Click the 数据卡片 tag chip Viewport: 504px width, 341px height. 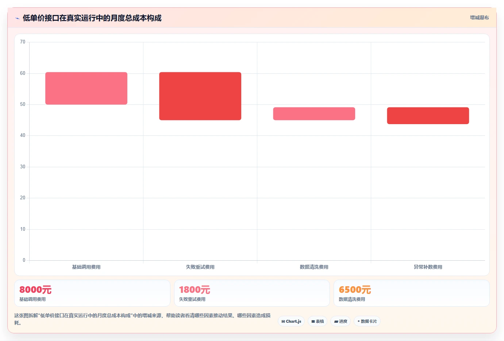coord(367,321)
